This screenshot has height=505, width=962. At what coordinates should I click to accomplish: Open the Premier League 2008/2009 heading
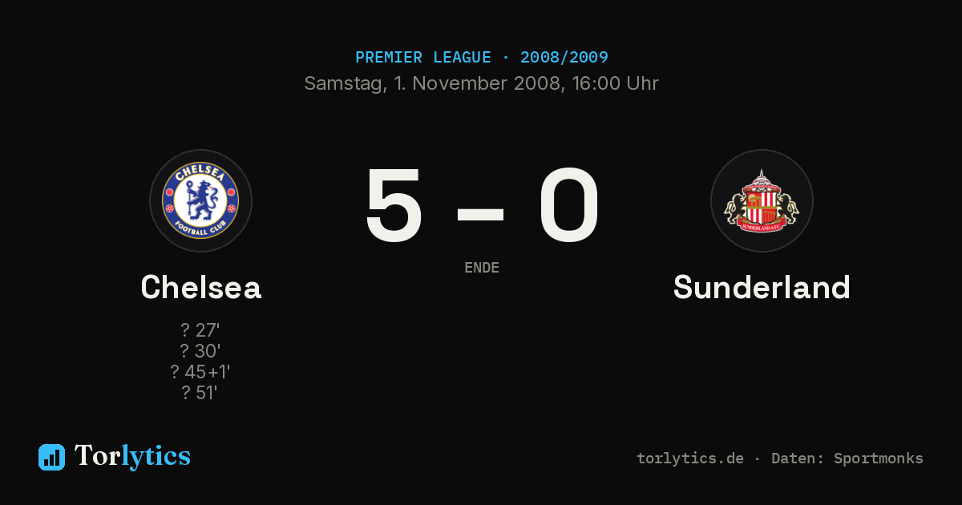click(482, 58)
